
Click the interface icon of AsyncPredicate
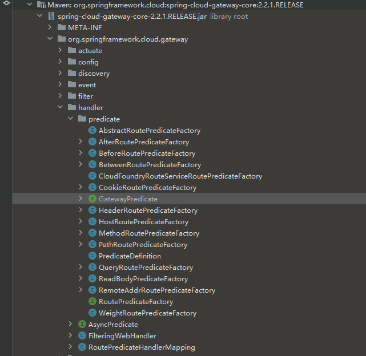82,324
